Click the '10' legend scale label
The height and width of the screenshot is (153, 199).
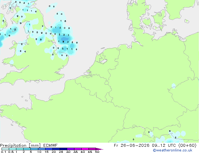pyautogui.click(x=39, y=152)
